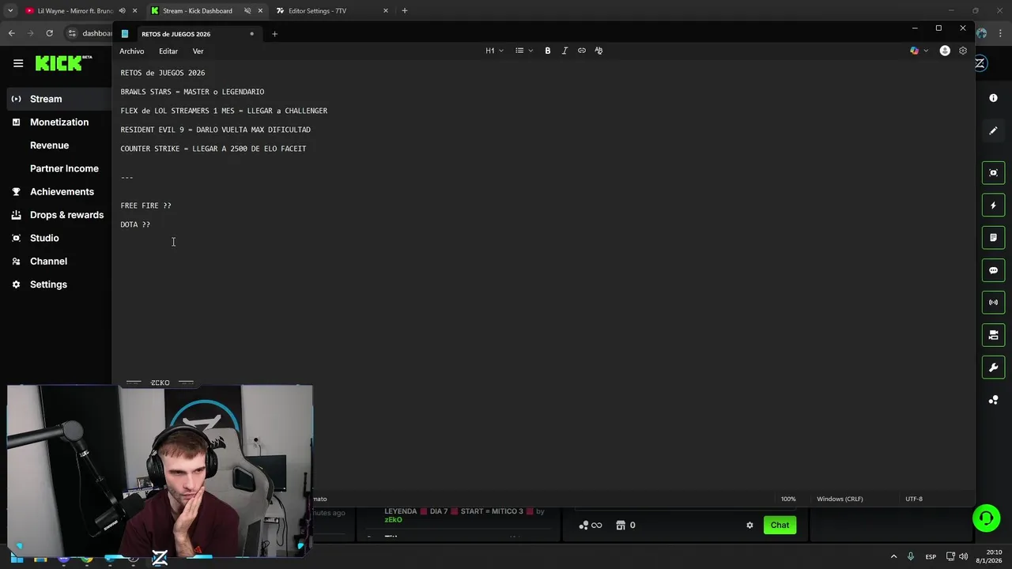The width and height of the screenshot is (1012, 569).
Task: Click the broadcast signal icon in Kick sidebar
Action: tap(993, 303)
